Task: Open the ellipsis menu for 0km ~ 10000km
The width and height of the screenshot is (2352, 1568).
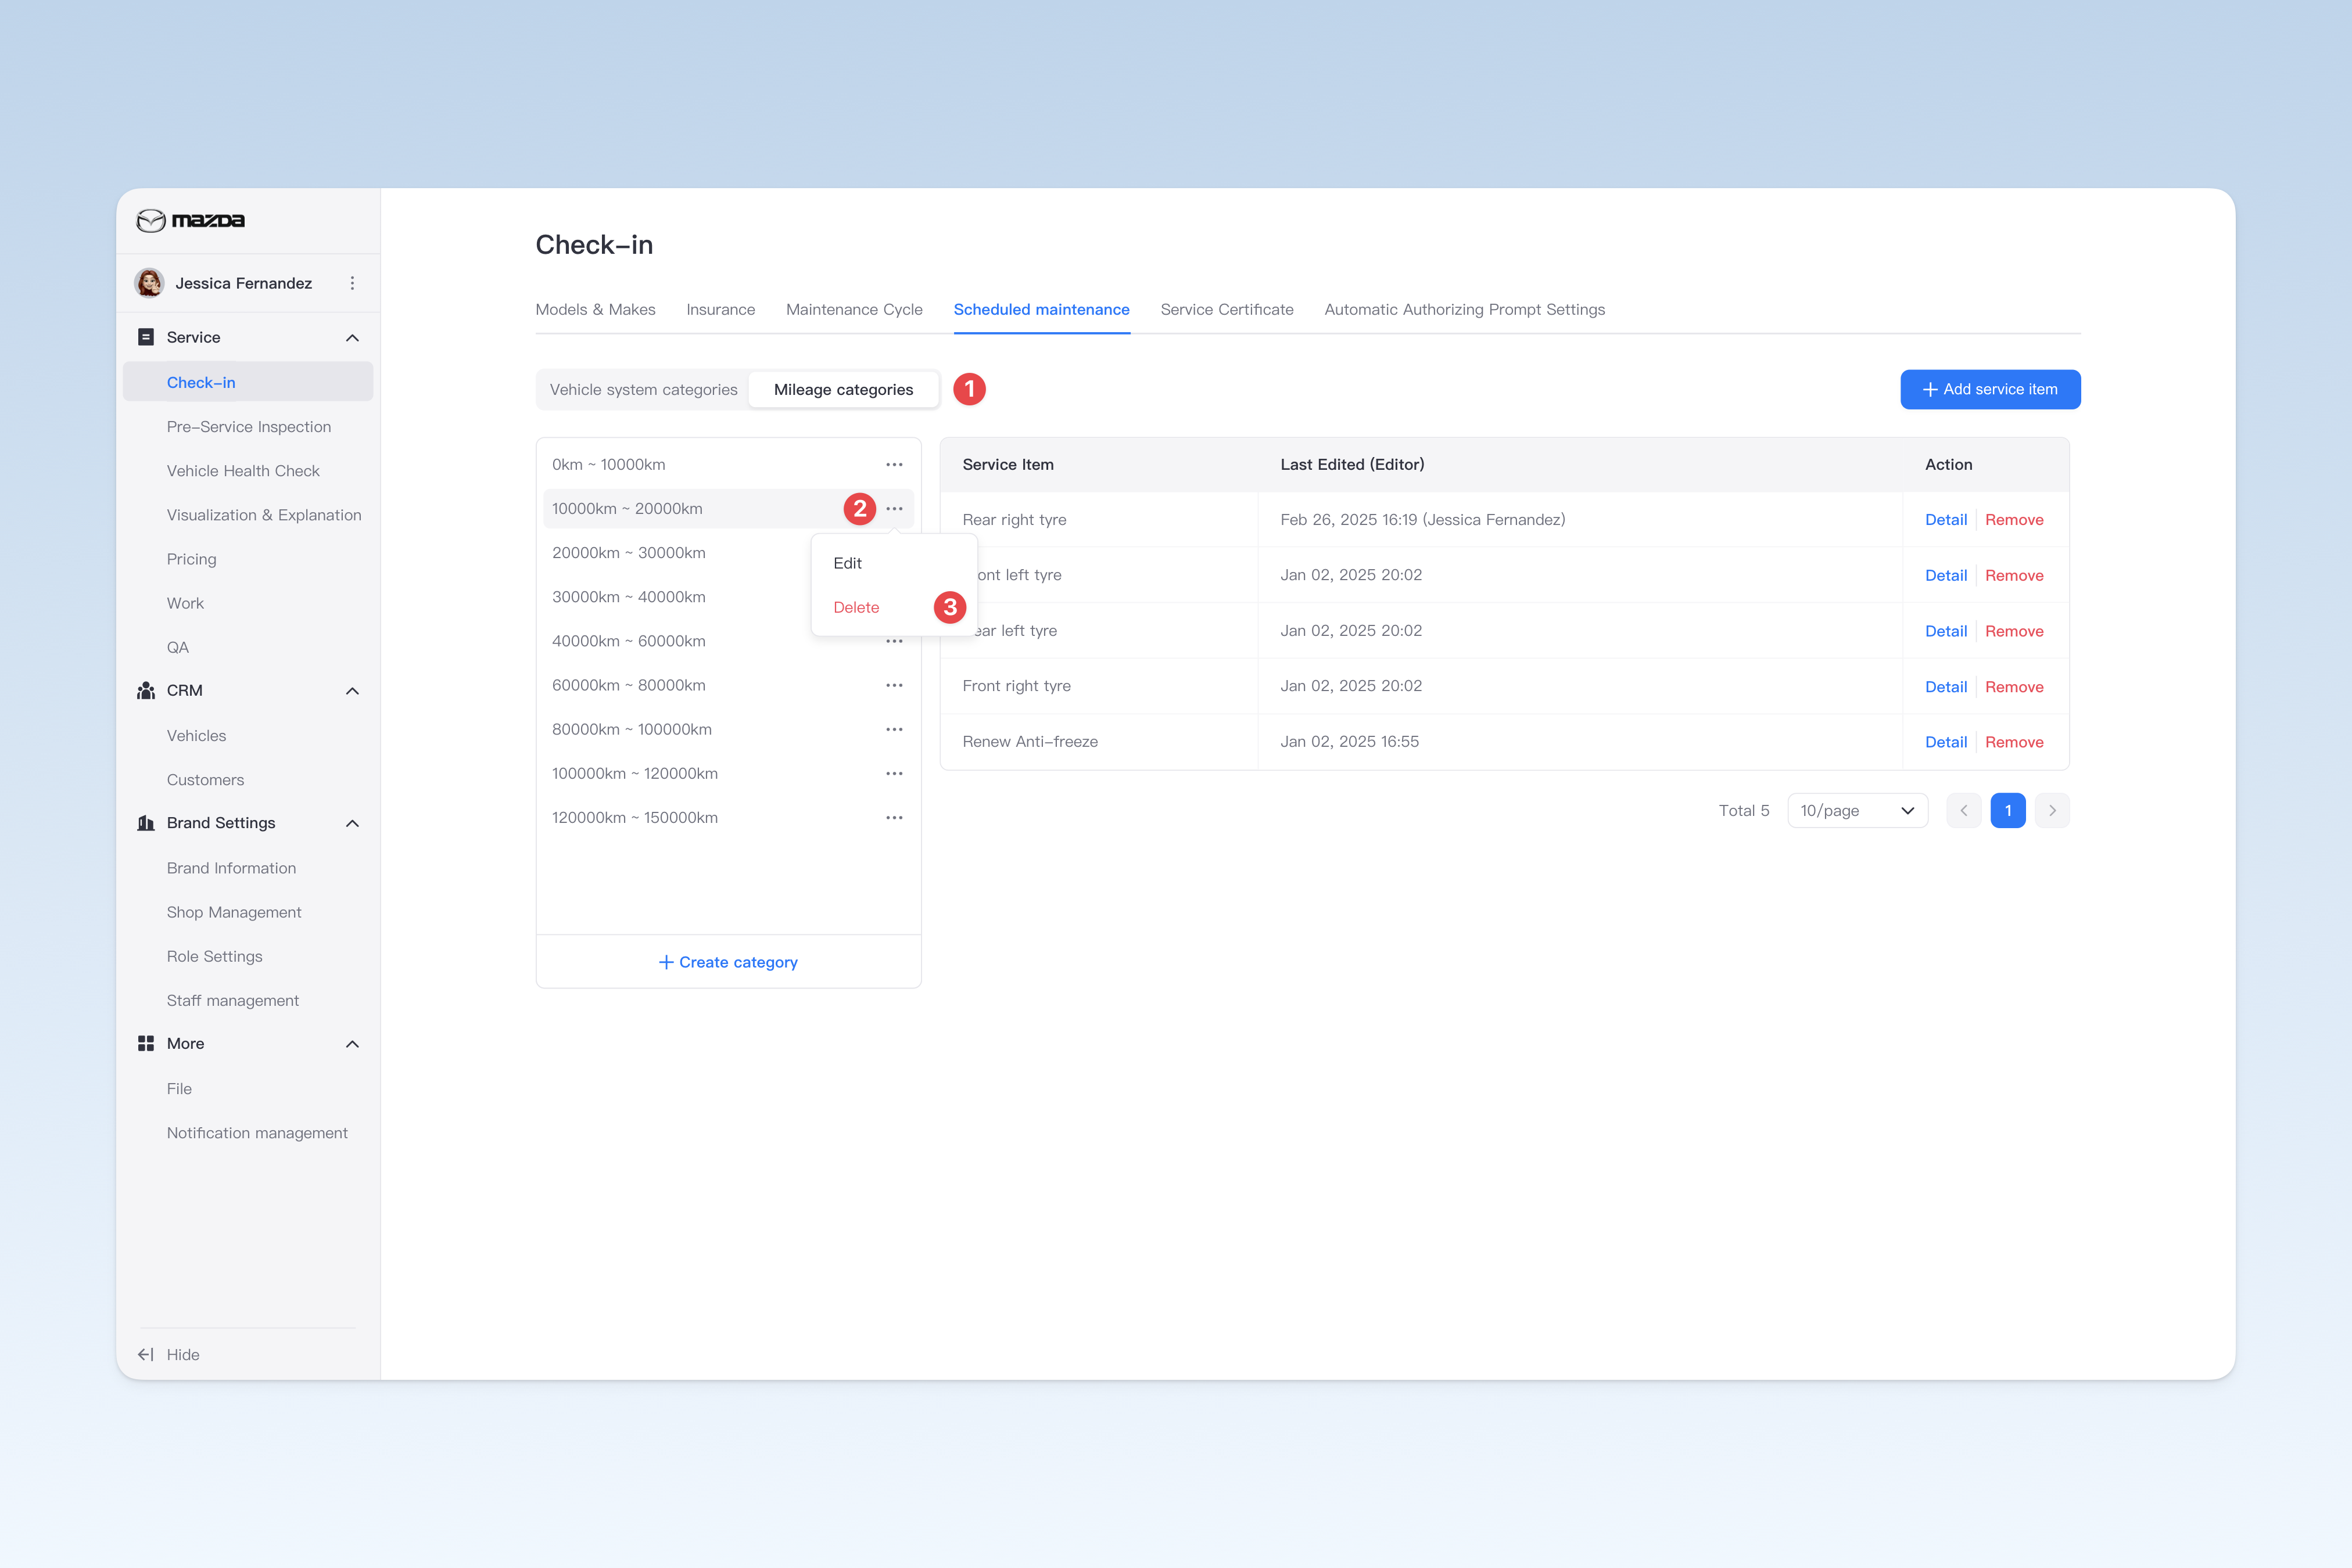Action: click(894, 464)
